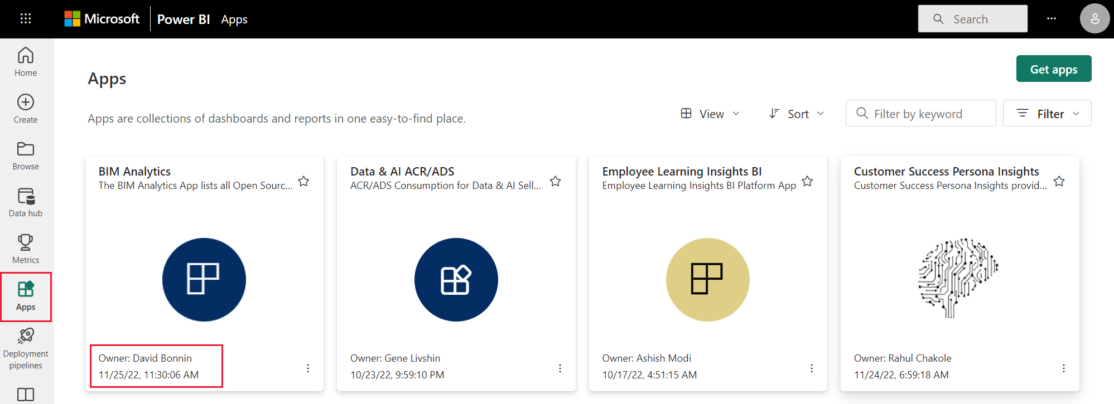Click the Get apps button

pos(1054,69)
